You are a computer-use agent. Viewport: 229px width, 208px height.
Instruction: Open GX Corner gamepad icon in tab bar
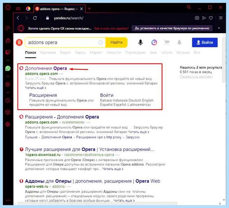coord(18,9)
